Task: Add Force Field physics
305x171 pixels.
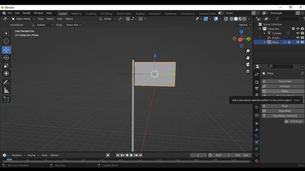Action: 283,81
